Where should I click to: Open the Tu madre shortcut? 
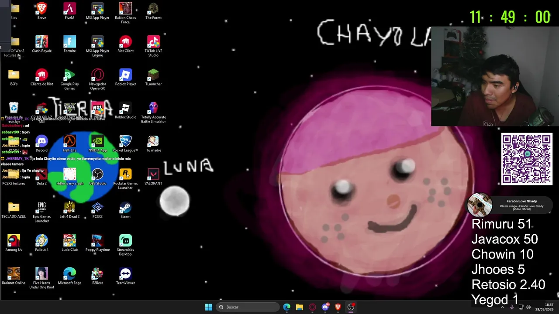pos(153,143)
